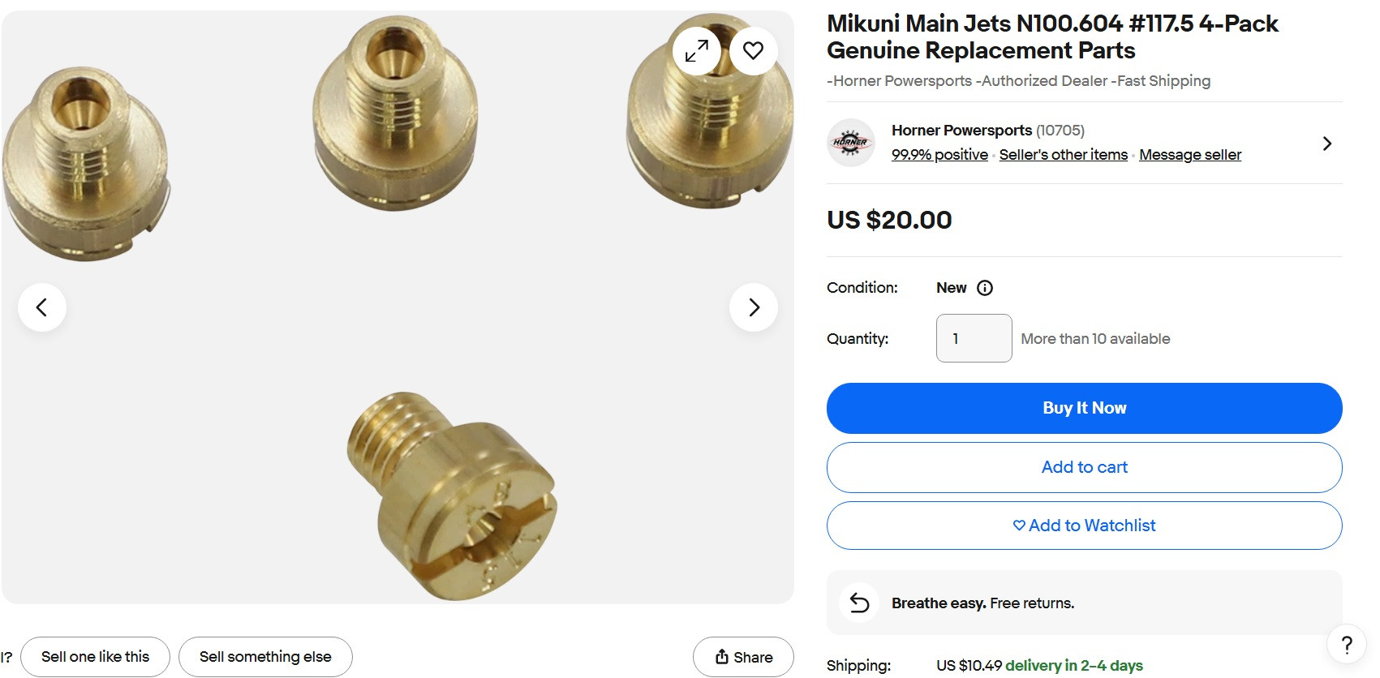View Seller's other items
The width and height of the screenshot is (1380, 678).
click(x=1063, y=155)
